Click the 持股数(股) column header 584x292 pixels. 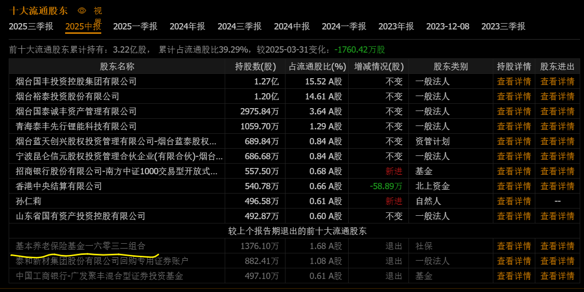click(256, 67)
